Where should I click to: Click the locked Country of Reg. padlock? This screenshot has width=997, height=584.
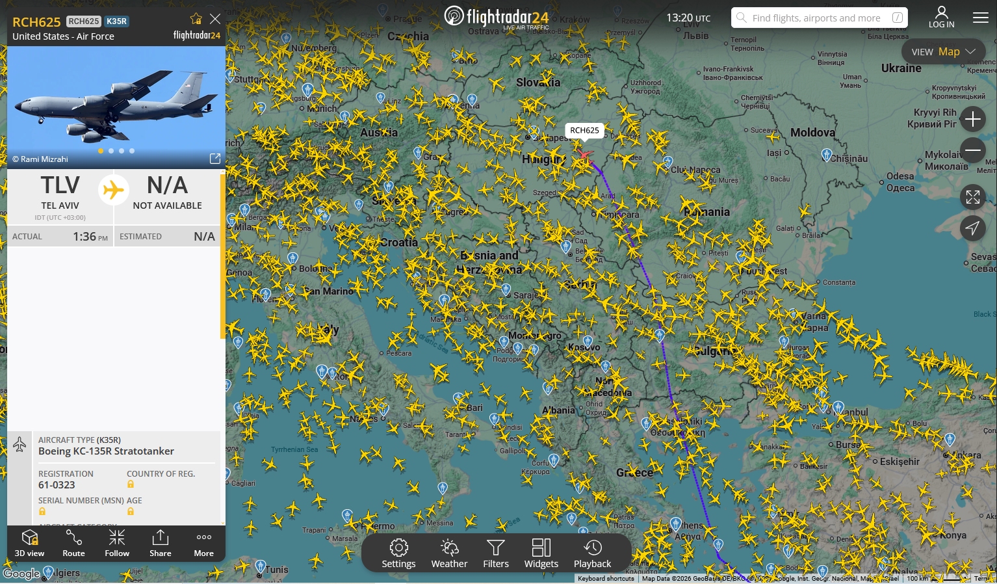pos(131,484)
